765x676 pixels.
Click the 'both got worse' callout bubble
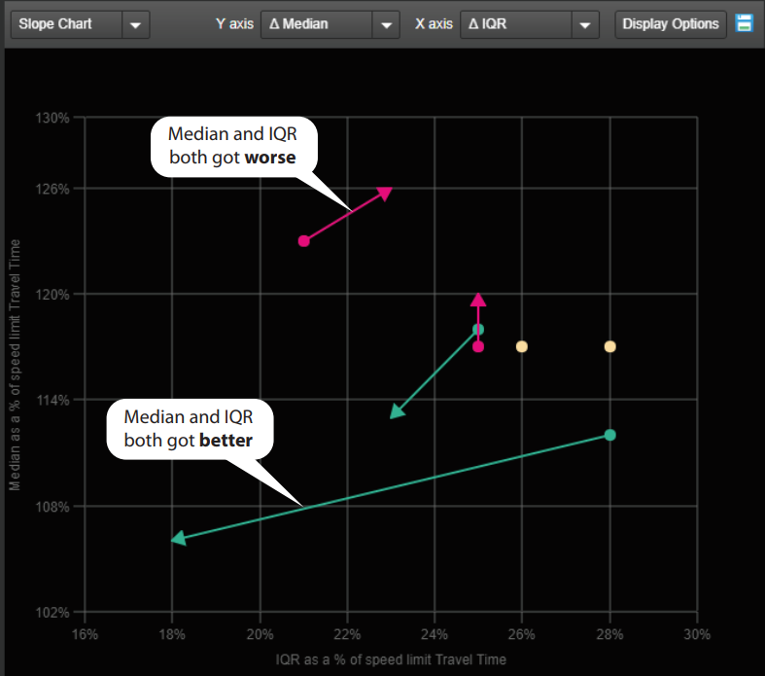(231, 145)
